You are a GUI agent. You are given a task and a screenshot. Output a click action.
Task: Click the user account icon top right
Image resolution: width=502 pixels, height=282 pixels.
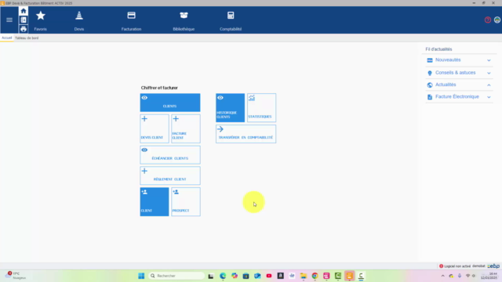[497, 20]
